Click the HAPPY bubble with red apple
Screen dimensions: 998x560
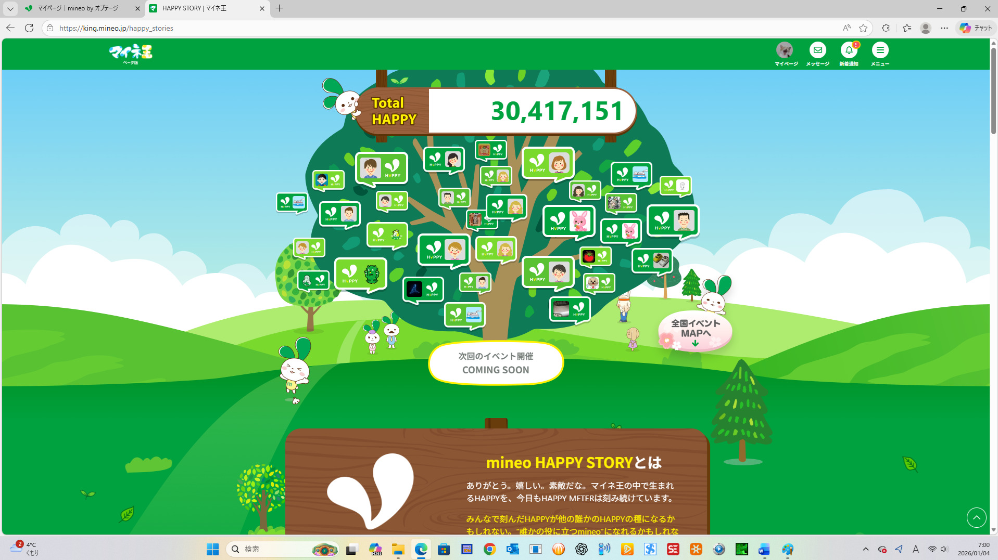click(x=595, y=256)
